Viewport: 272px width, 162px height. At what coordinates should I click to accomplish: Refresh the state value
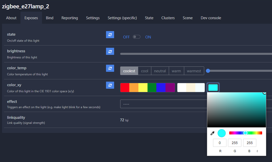pos(110,34)
